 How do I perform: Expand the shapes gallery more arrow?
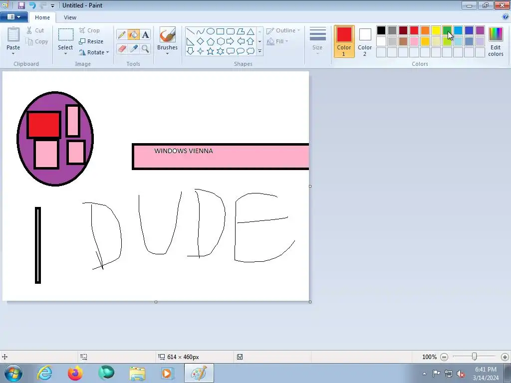click(x=259, y=51)
